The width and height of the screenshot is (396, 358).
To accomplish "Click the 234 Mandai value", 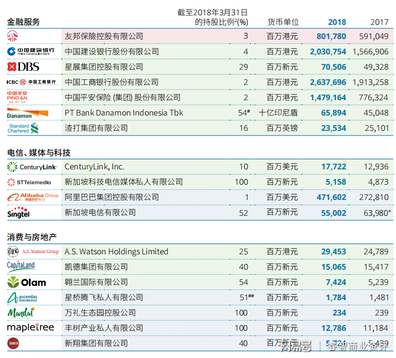I will 339,313.
